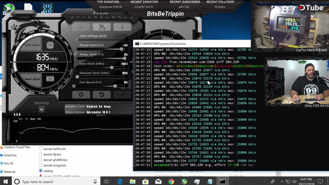Click the green X sphere taskbar icon
The height and width of the screenshot is (185, 329).
point(184,181)
